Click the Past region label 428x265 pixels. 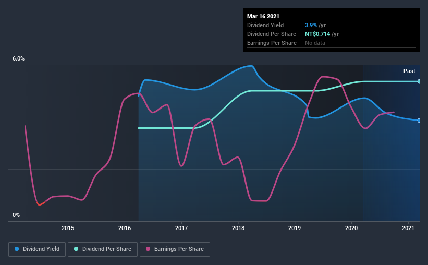click(409, 71)
